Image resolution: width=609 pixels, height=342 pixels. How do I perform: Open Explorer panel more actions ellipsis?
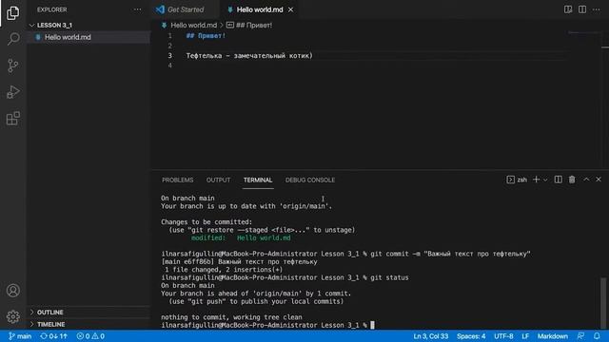137,9
